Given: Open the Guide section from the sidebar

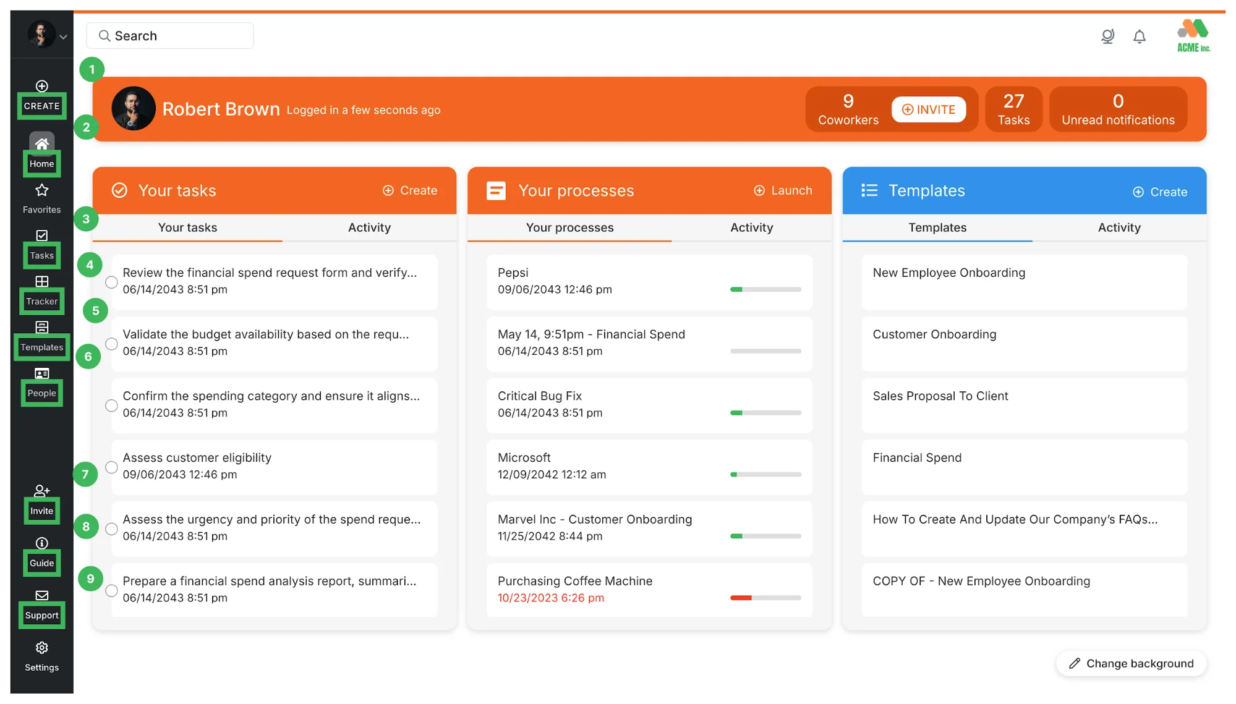Looking at the screenshot, I should [41, 552].
